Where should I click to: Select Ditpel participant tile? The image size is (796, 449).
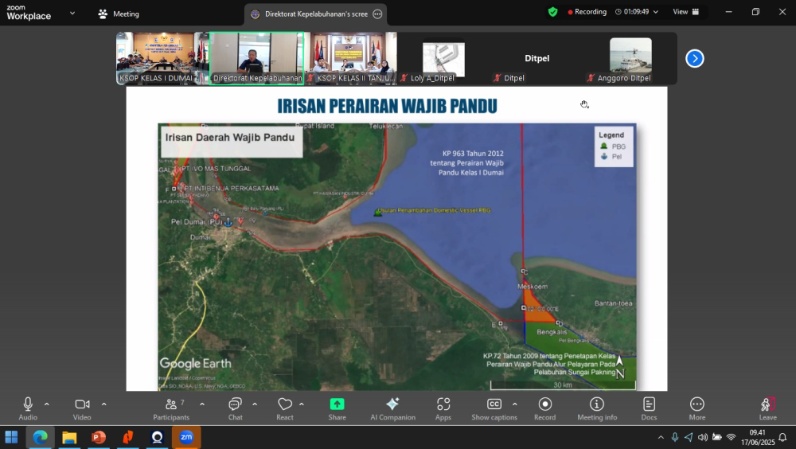tap(537, 60)
